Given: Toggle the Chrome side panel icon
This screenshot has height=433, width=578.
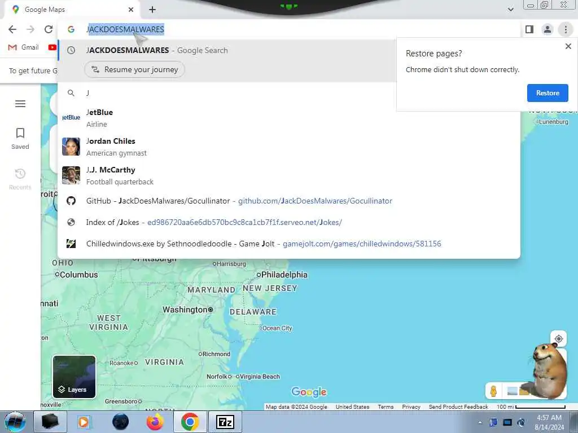Looking at the screenshot, I should pyautogui.click(x=529, y=29).
